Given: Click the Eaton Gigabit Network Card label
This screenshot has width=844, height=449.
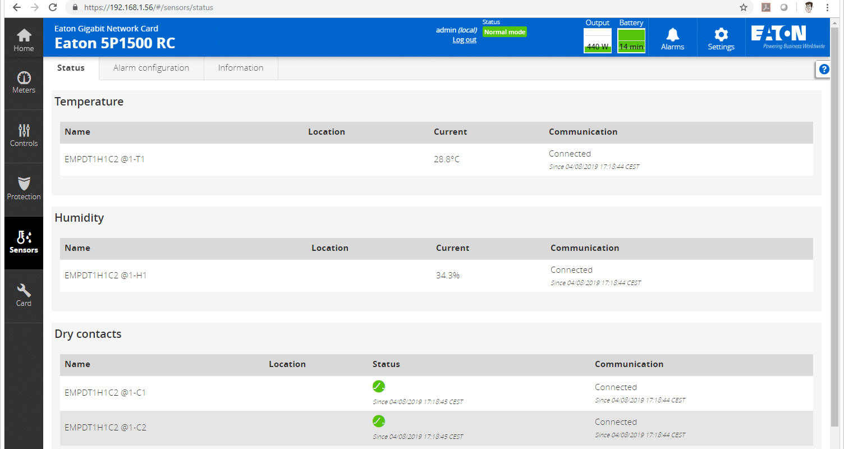Looking at the screenshot, I should coord(106,28).
